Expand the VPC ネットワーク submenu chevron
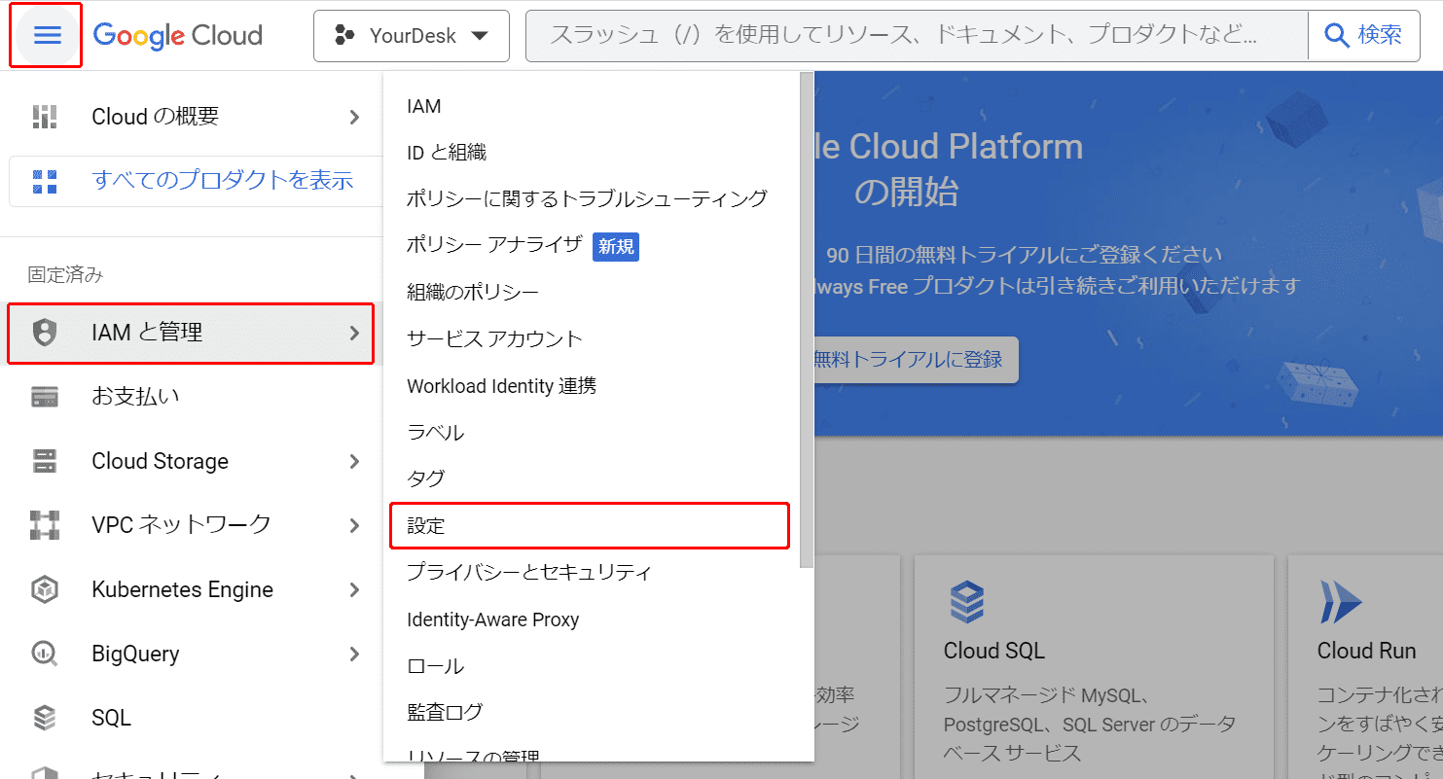Image resolution: width=1443 pixels, height=779 pixels. 355,525
